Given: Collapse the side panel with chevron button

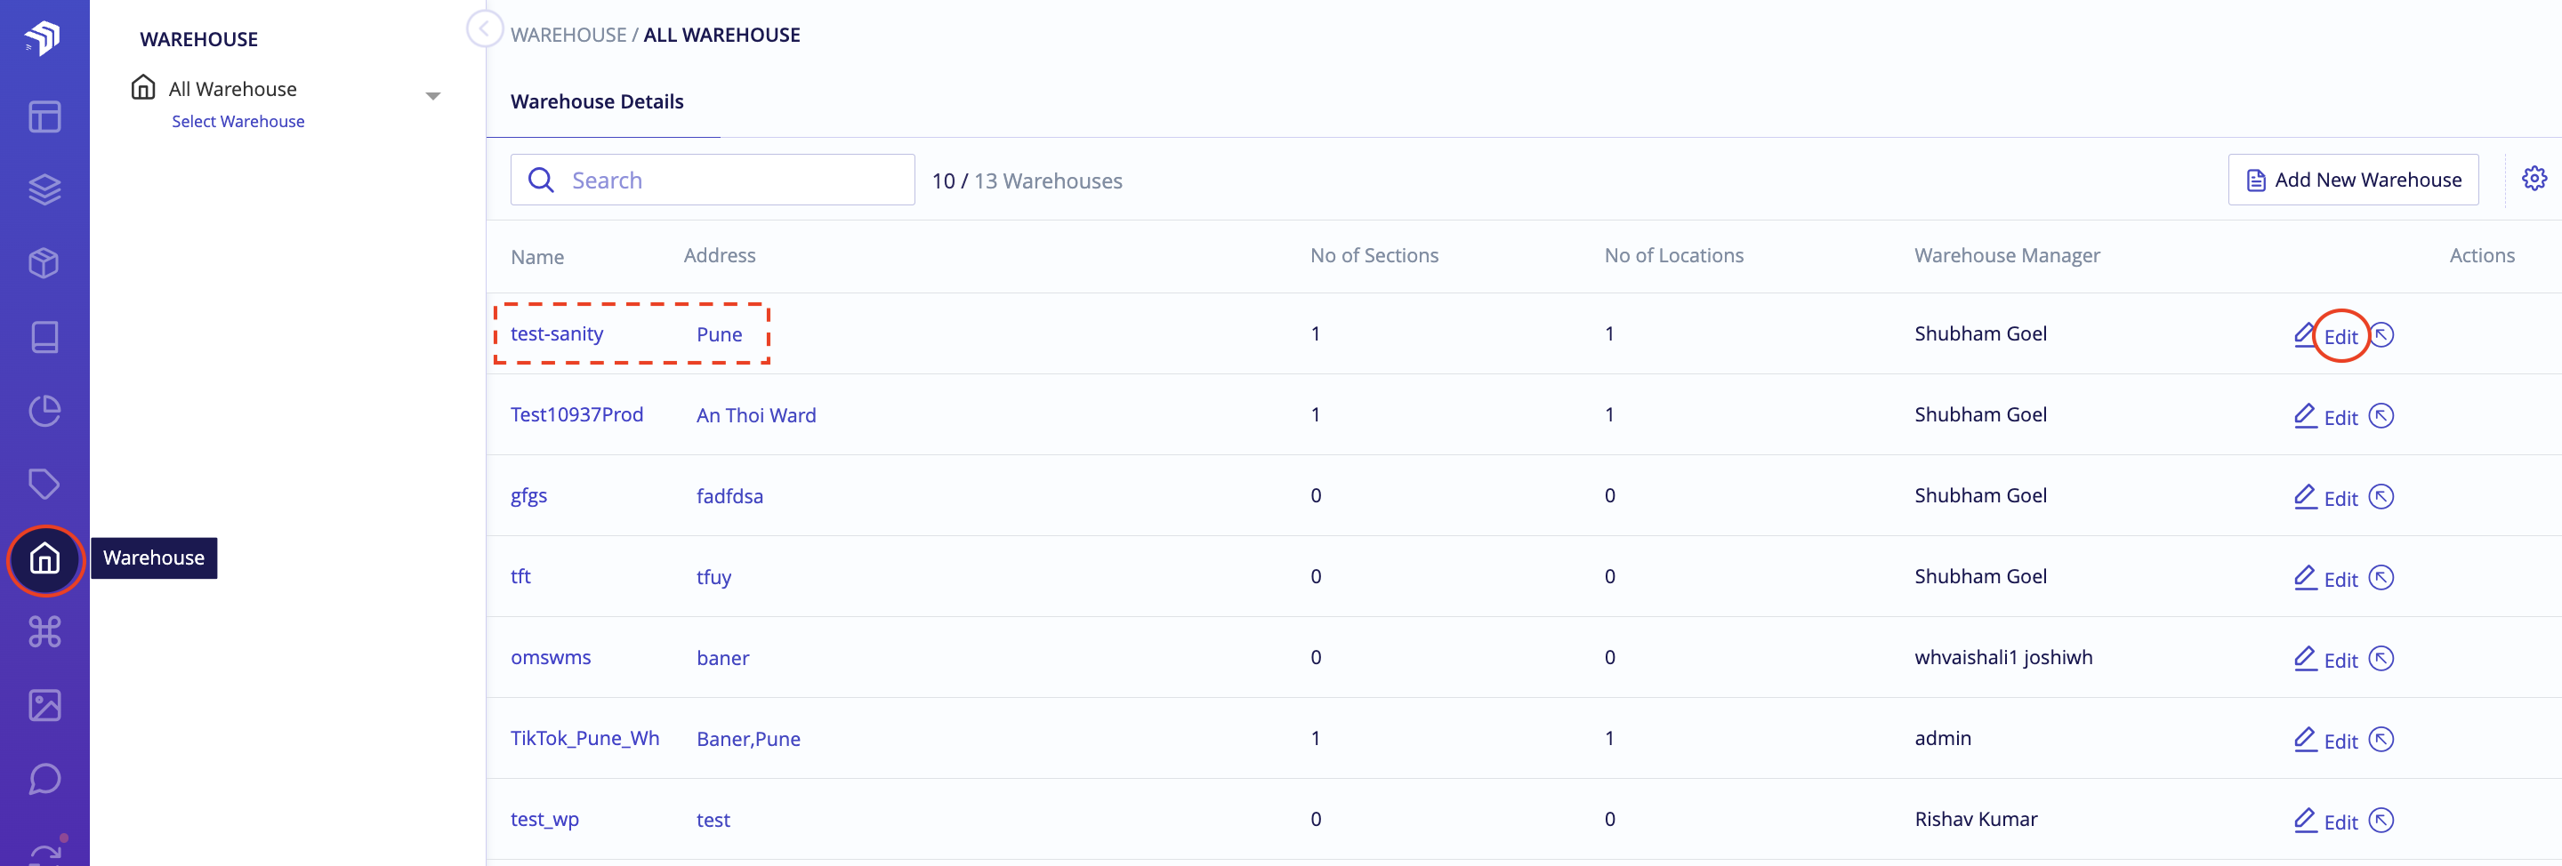Looking at the screenshot, I should [x=484, y=28].
